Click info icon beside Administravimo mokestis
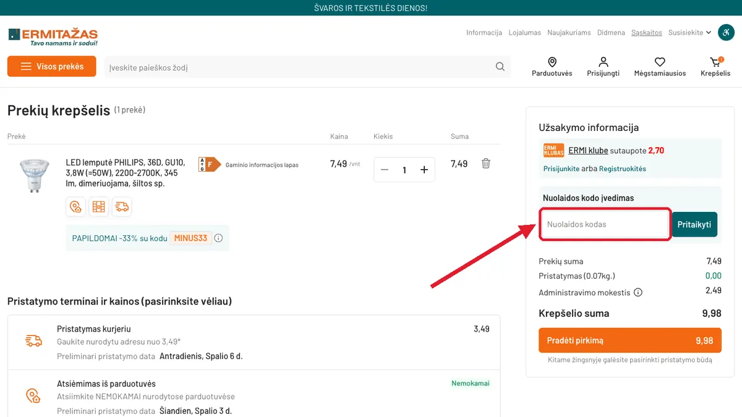742x417 pixels. 638,292
